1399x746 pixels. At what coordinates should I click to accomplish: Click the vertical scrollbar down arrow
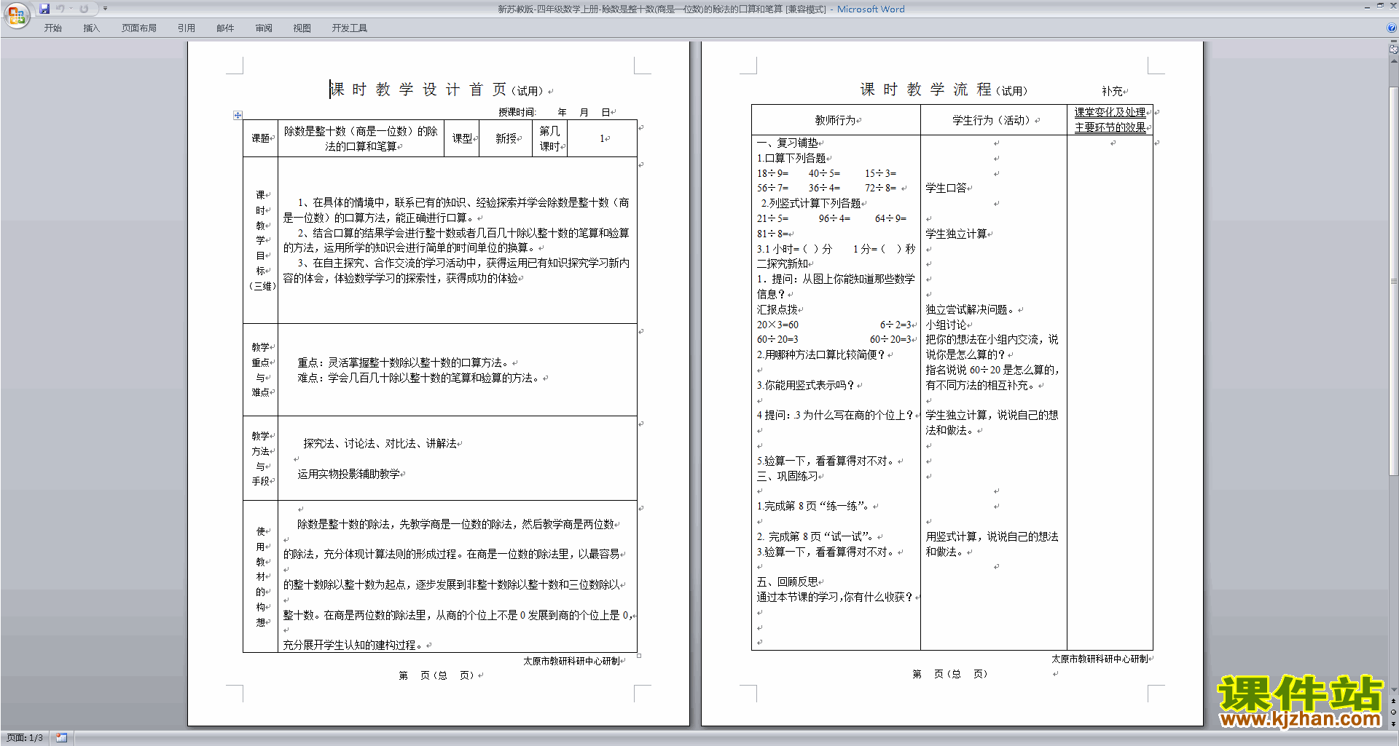(1394, 690)
